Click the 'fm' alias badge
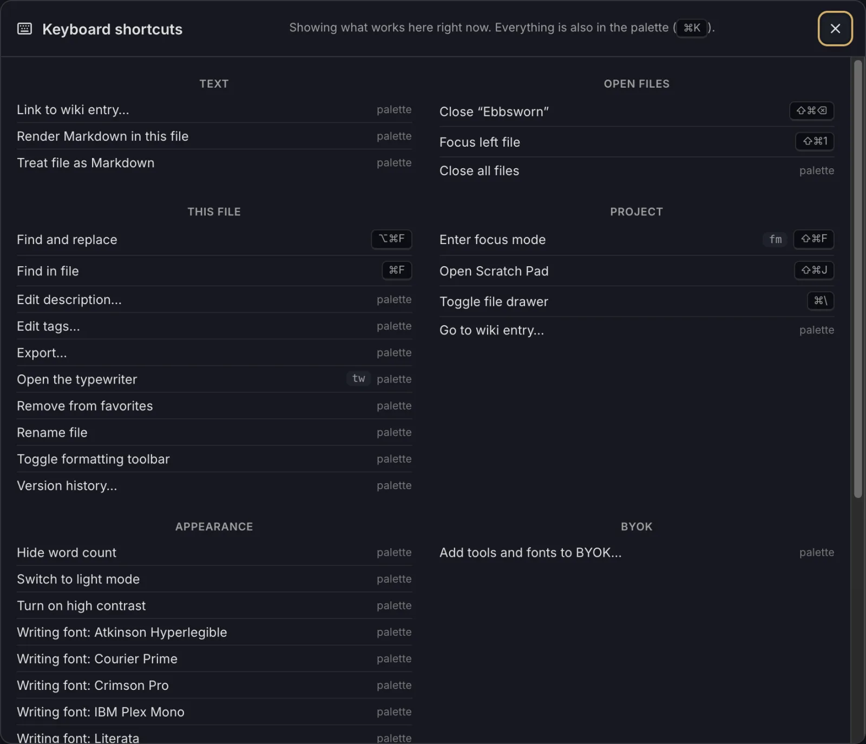The image size is (866, 744). (776, 239)
